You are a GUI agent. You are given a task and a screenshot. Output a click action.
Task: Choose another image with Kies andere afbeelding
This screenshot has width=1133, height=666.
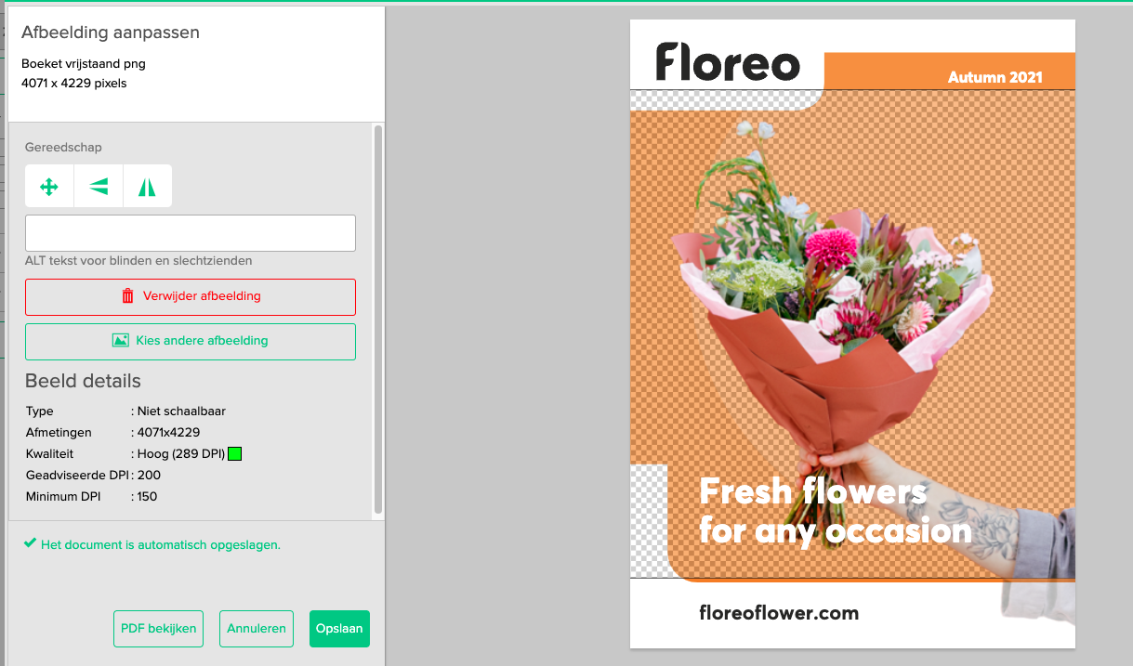pos(191,341)
